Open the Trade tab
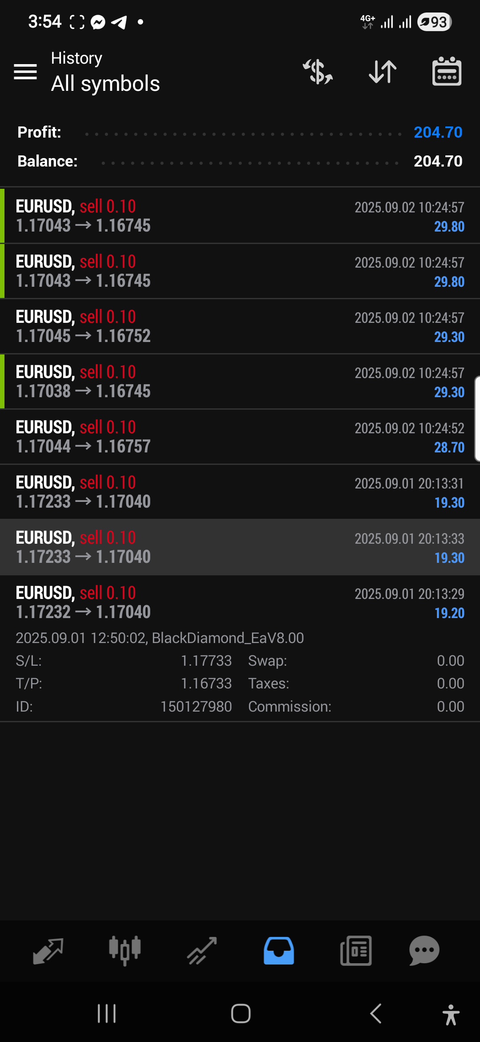This screenshot has height=1042, width=480. pyautogui.click(x=202, y=951)
